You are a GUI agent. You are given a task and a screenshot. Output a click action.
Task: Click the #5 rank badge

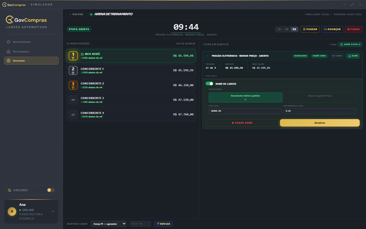point(73,115)
